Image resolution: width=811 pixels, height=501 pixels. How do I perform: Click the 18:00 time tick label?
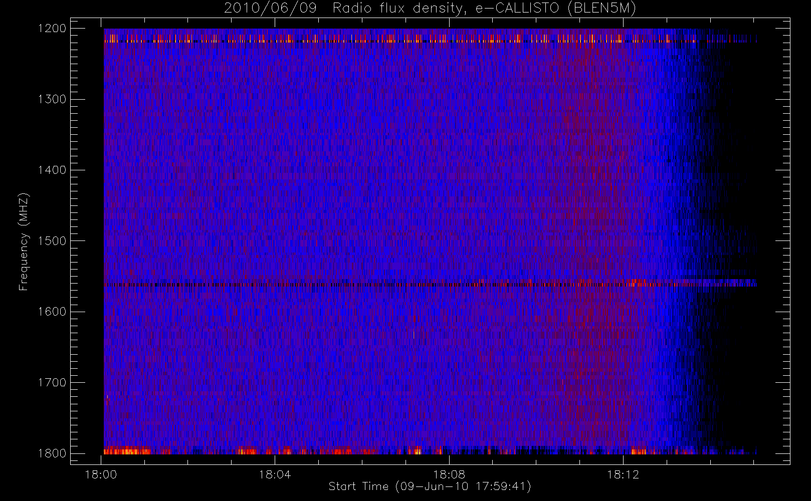[x=101, y=474]
